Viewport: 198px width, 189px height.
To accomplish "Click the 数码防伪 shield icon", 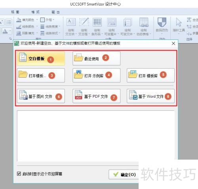I will 162,22.
